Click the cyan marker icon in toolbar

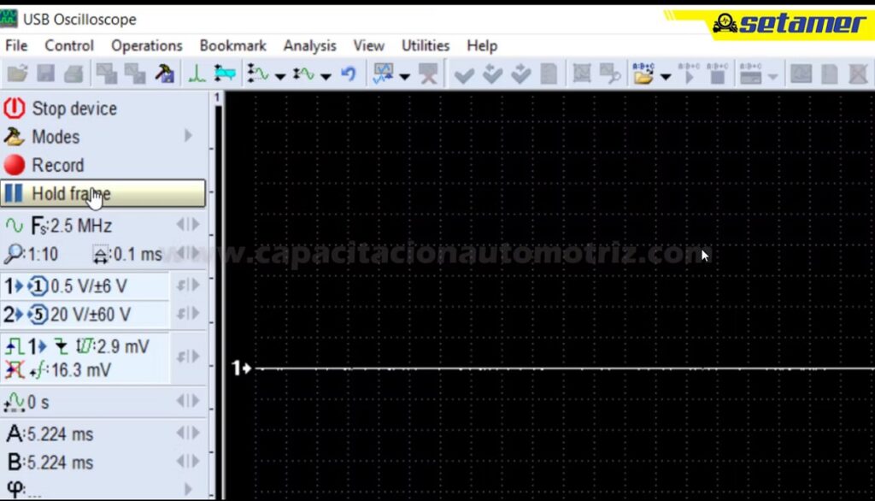pyautogui.click(x=224, y=74)
